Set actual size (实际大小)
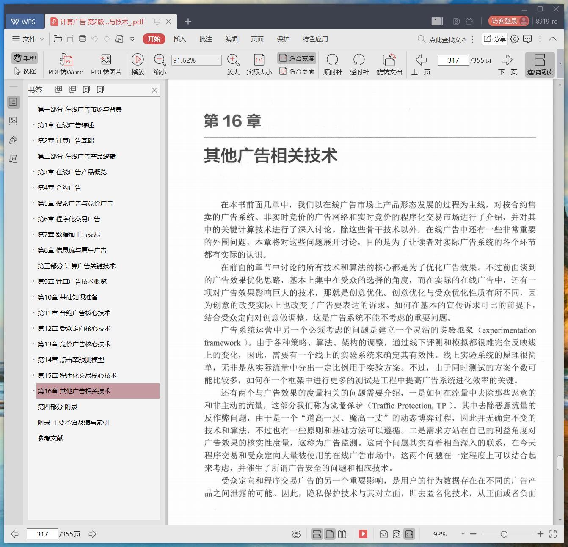The height and width of the screenshot is (547, 568). 259,64
